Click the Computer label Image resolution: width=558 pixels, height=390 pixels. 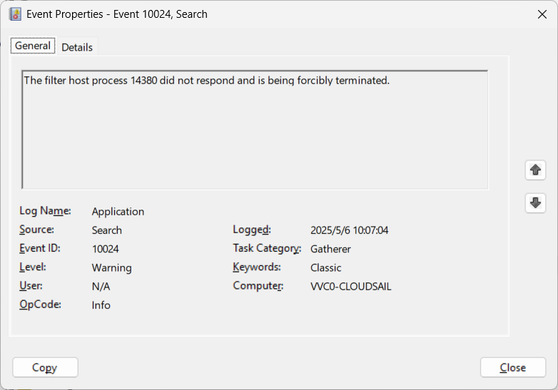pyautogui.click(x=258, y=286)
